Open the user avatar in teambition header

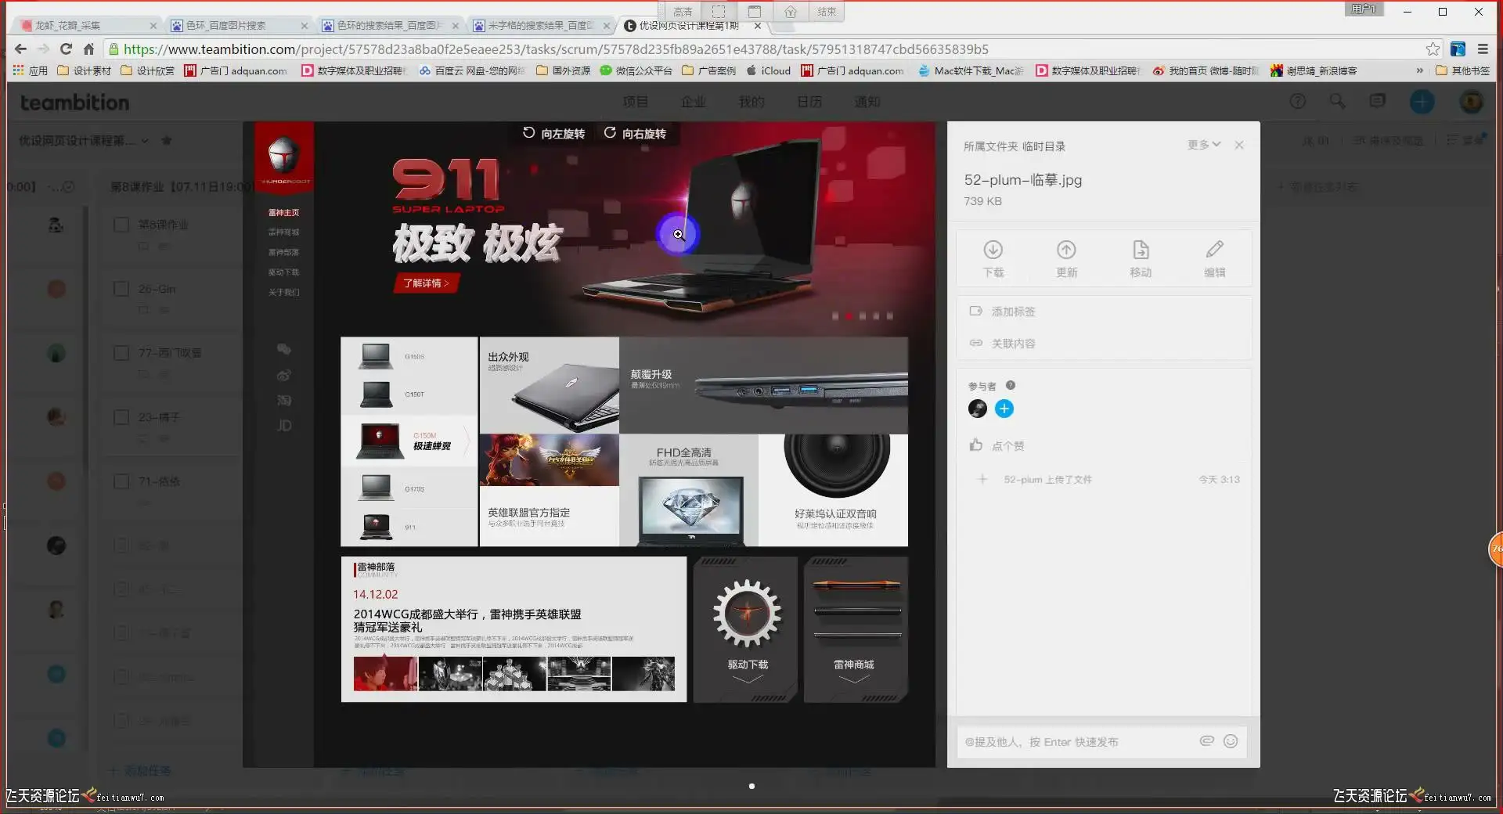tap(1472, 101)
